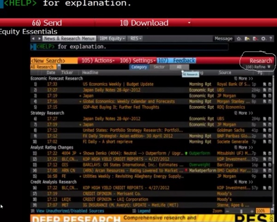
Task: Click document icon on row 6 Japan Daily Notes
Action: point(270,119)
